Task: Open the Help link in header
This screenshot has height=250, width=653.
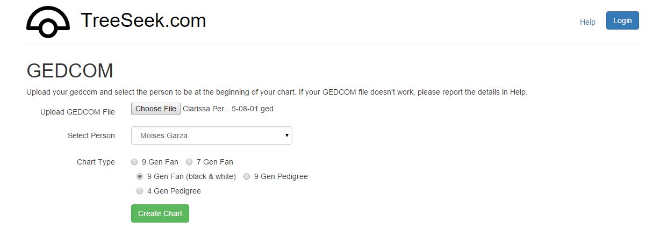Action: [587, 22]
